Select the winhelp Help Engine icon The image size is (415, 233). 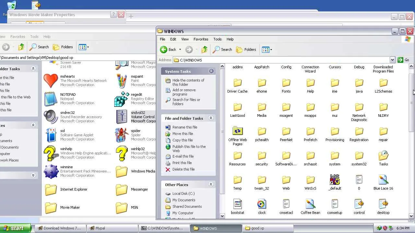pyautogui.click(x=51, y=153)
